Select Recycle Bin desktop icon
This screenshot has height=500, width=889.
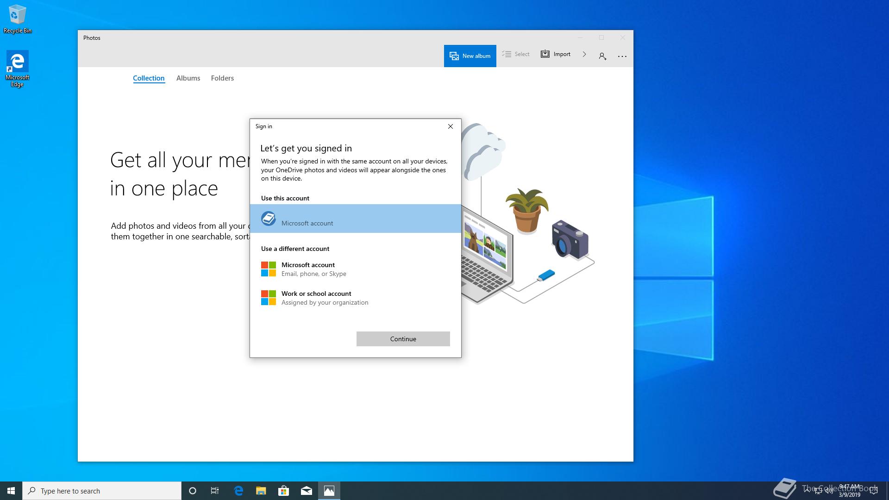pyautogui.click(x=18, y=19)
